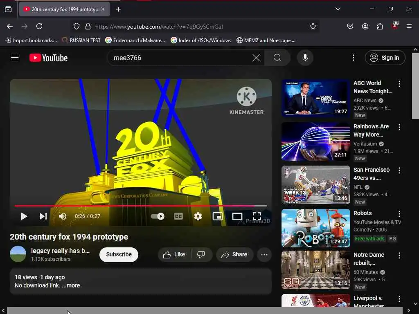Screen dimensions: 419x314
Task: Open ABC World News Tonight thumbnail
Action: [x=316, y=98]
